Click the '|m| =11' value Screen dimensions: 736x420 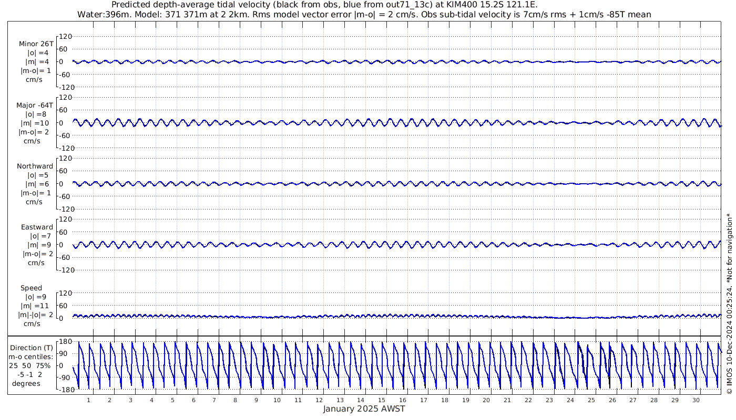point(35,306)
